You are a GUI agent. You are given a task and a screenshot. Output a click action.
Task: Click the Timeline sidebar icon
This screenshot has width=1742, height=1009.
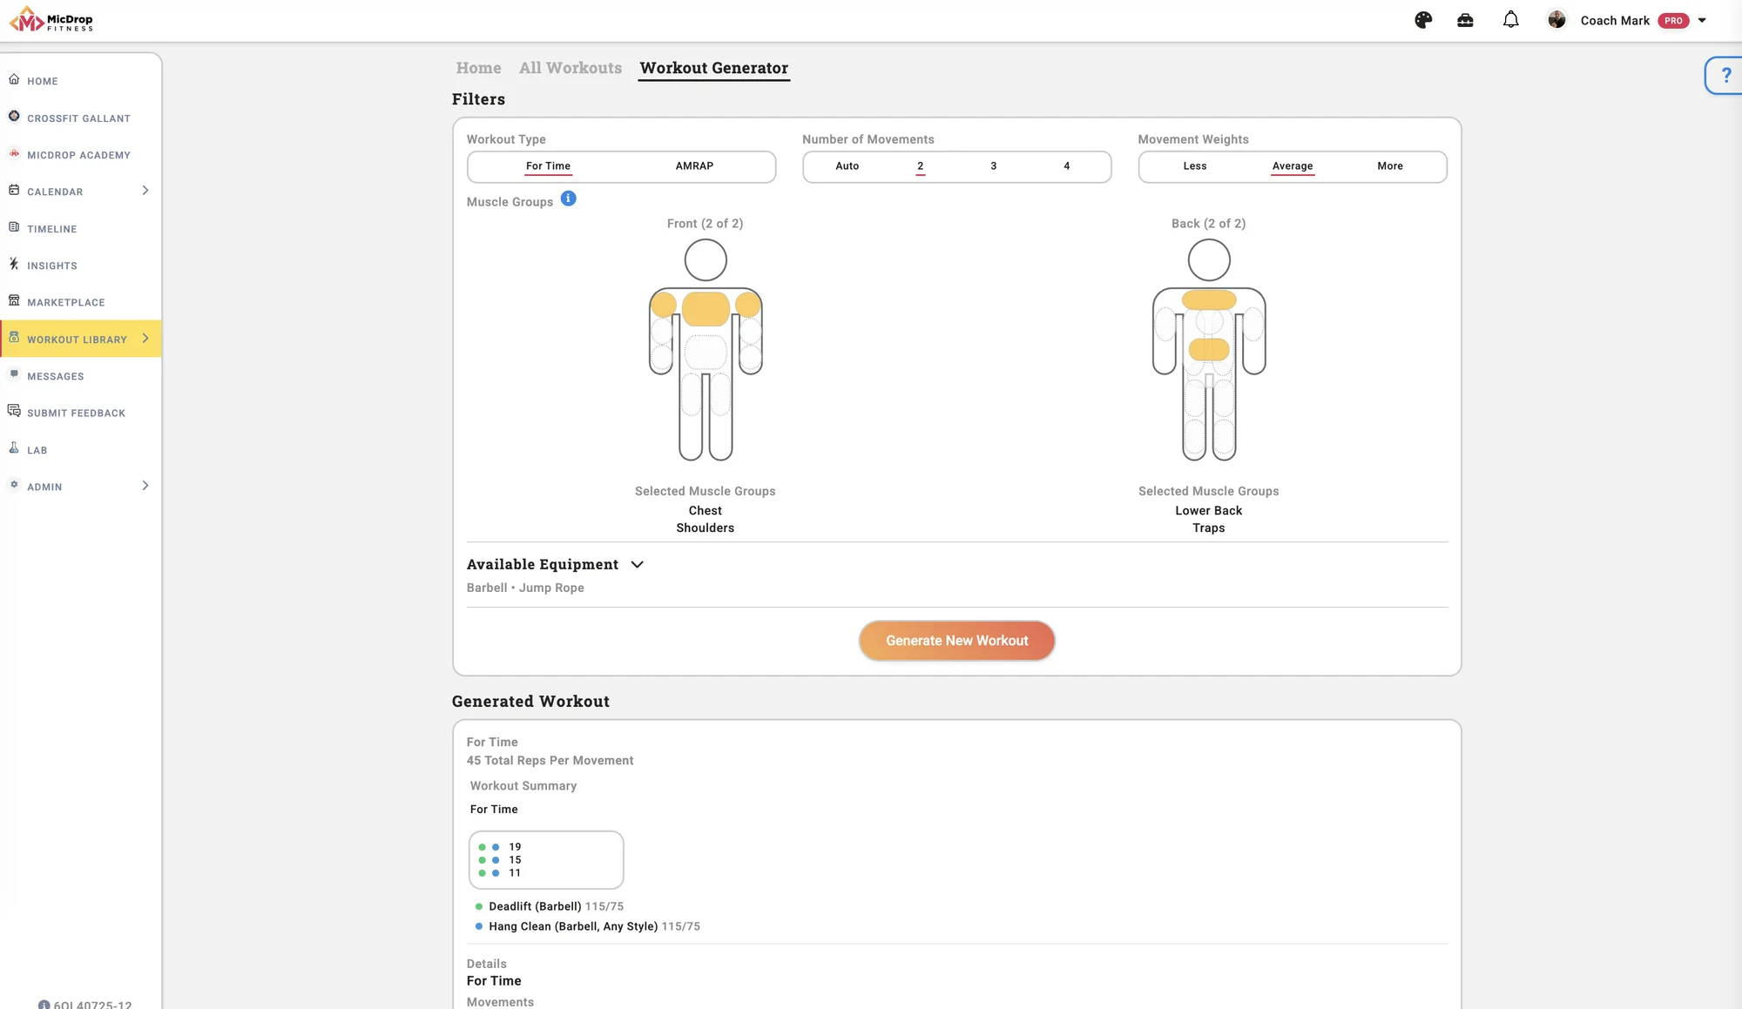(14, 227)
